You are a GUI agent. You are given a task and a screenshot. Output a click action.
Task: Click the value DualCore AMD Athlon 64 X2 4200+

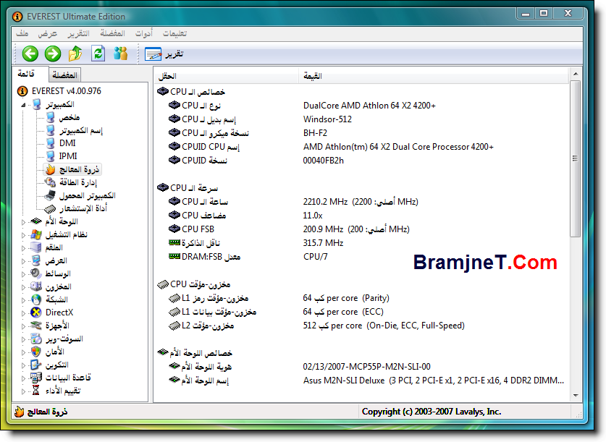[x=369, y=106]
